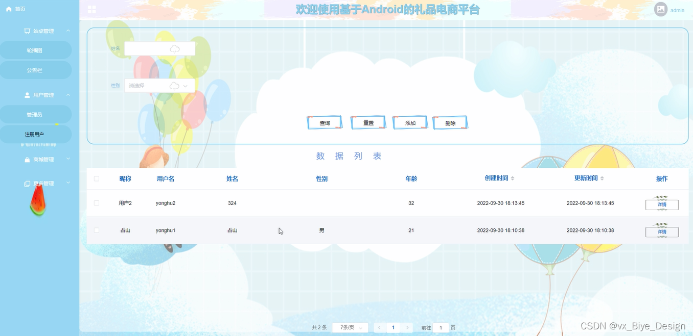This screenshot has height=336, width=693.
Task: Sort by 创建时间 arrows icon
Action: pyautogui.click(x=513, y=178)
